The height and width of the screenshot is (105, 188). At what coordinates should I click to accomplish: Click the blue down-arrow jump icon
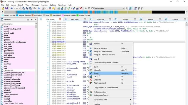point(39,8)
